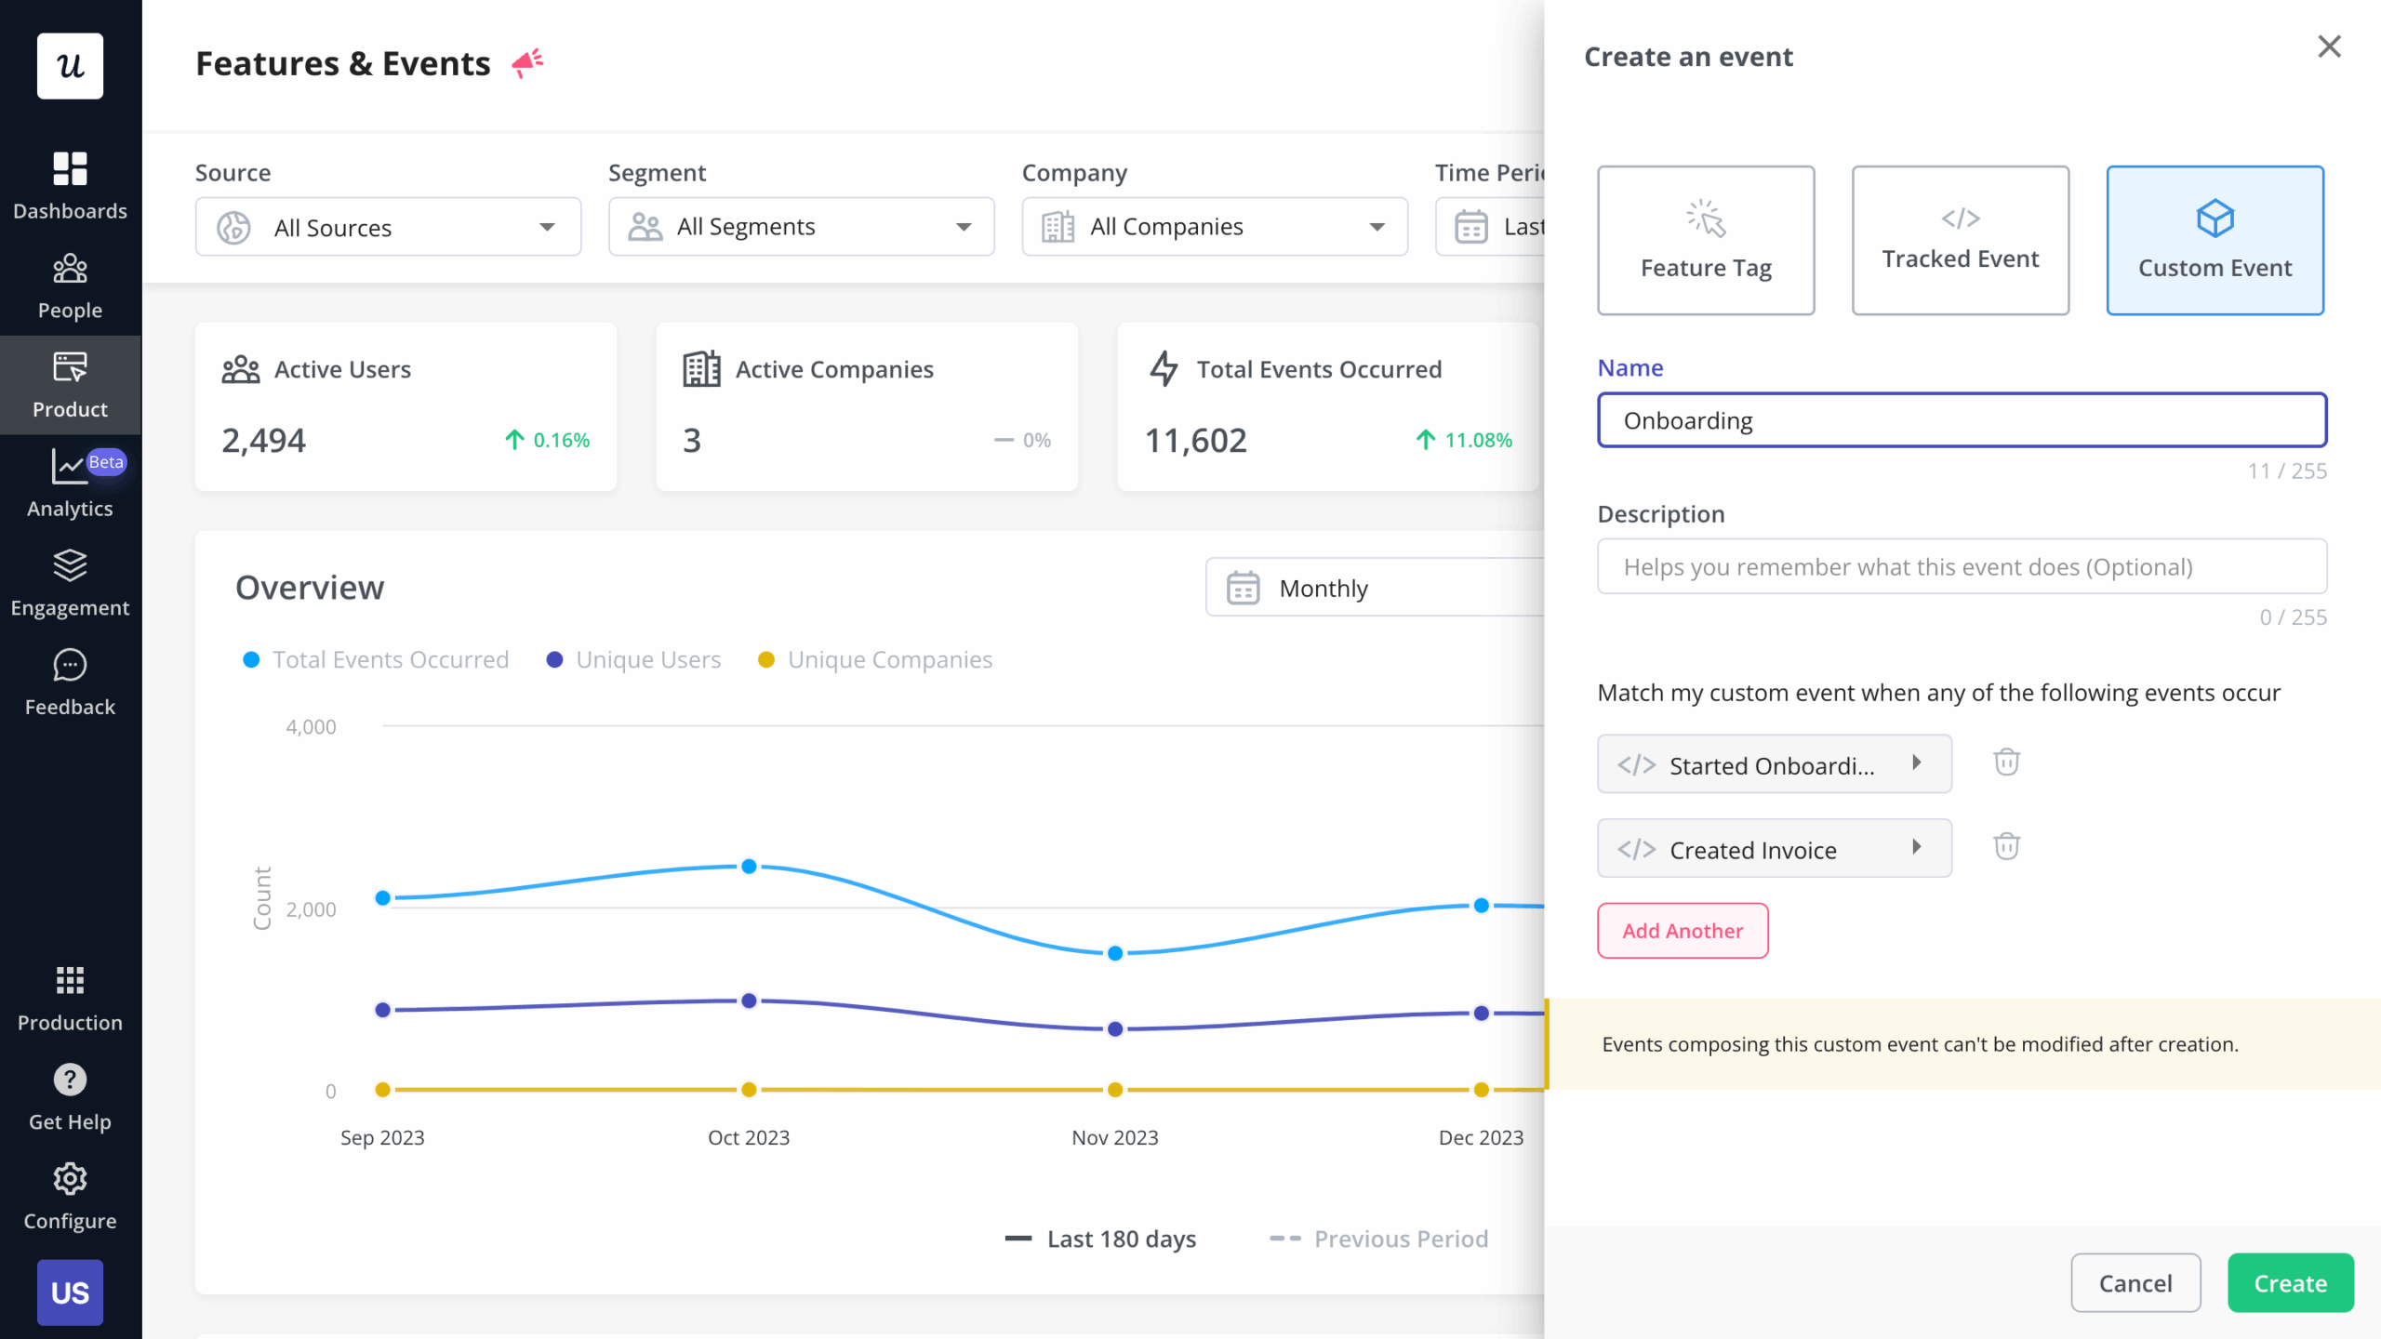The width and height of the screenshot is (2381, 1339).
Task: Select the People sidebar icon
Action: pos(70,282)
